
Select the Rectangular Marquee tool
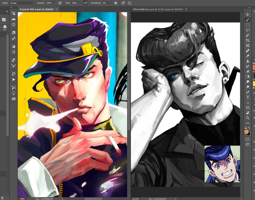coord(247,25)
